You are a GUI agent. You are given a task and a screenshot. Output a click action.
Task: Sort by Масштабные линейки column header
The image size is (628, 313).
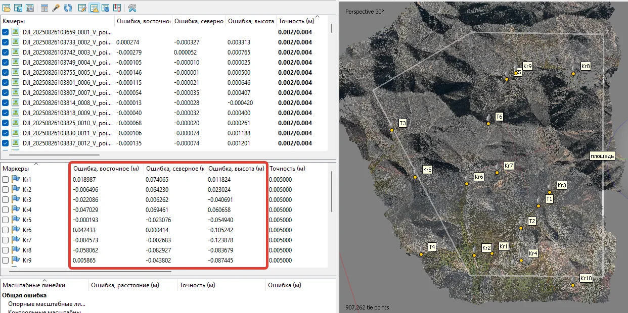(x=33, y=285)
